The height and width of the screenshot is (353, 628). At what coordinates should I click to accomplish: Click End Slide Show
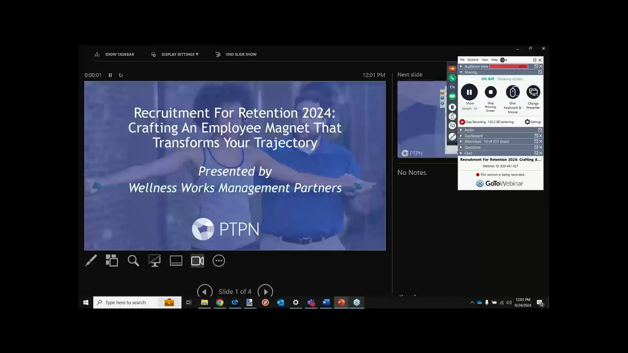[x=241, y=54]
